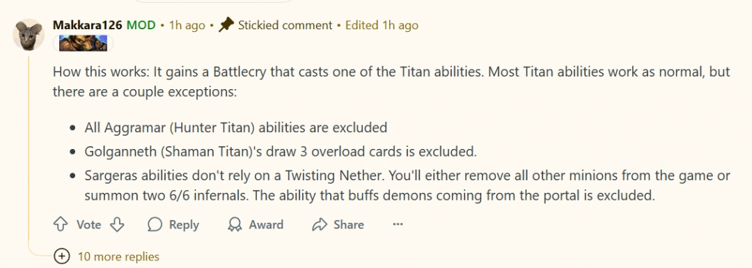Expand replies with the circled plus icon
Viewport: 752px width, 268px height.
61,256
